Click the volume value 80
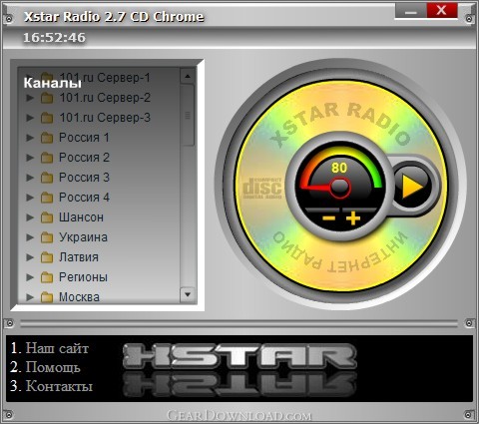Screen dimensions: 479x424 click(x=339, y=168)
